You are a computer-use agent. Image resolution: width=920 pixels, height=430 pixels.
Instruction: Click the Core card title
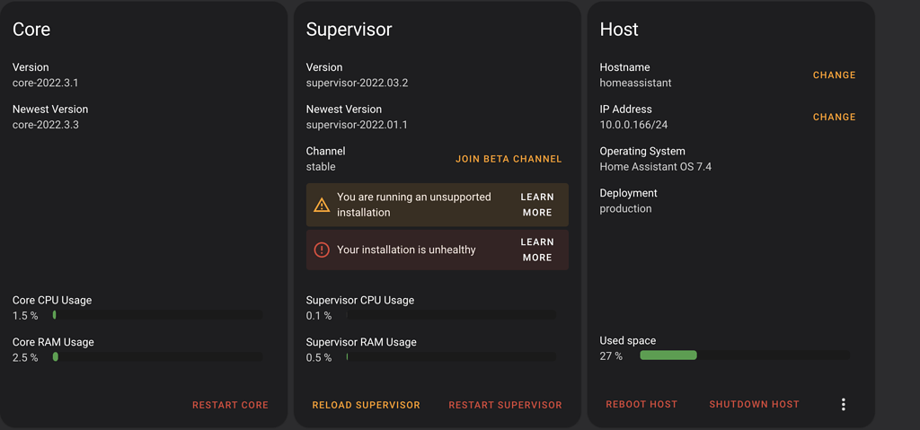point(31,30)
